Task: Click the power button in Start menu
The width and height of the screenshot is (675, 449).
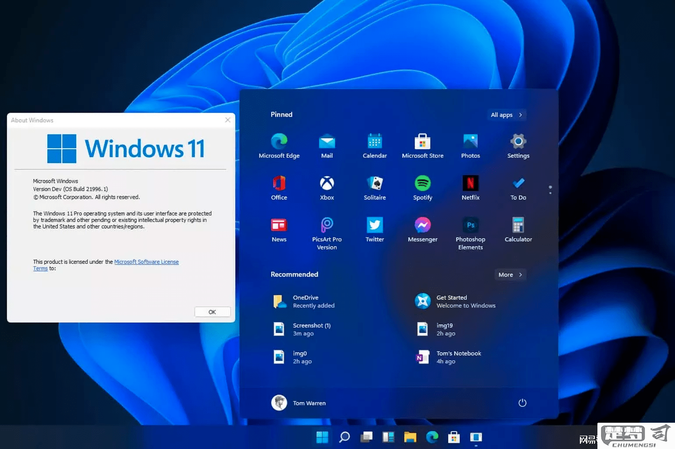Action: coord(522,403)
